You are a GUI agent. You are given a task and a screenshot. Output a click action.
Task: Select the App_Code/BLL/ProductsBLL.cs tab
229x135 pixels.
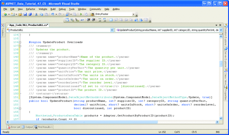(x=29, y=25)
